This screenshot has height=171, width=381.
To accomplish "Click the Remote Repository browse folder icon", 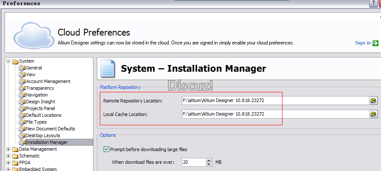I will 373,101.
